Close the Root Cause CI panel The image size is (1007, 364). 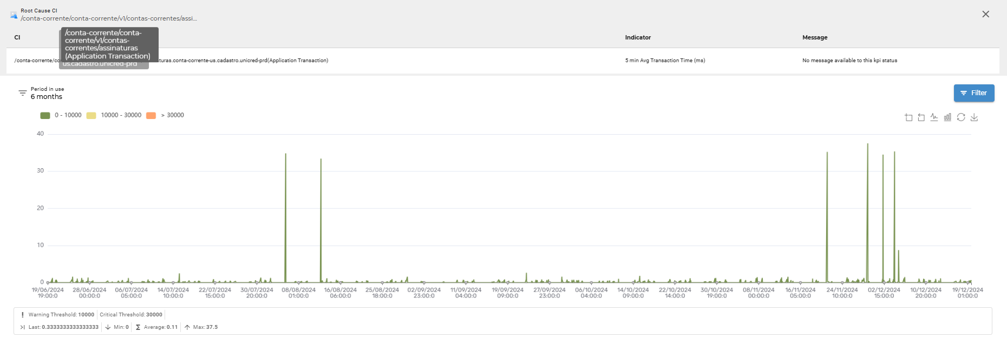click(986, 15)
